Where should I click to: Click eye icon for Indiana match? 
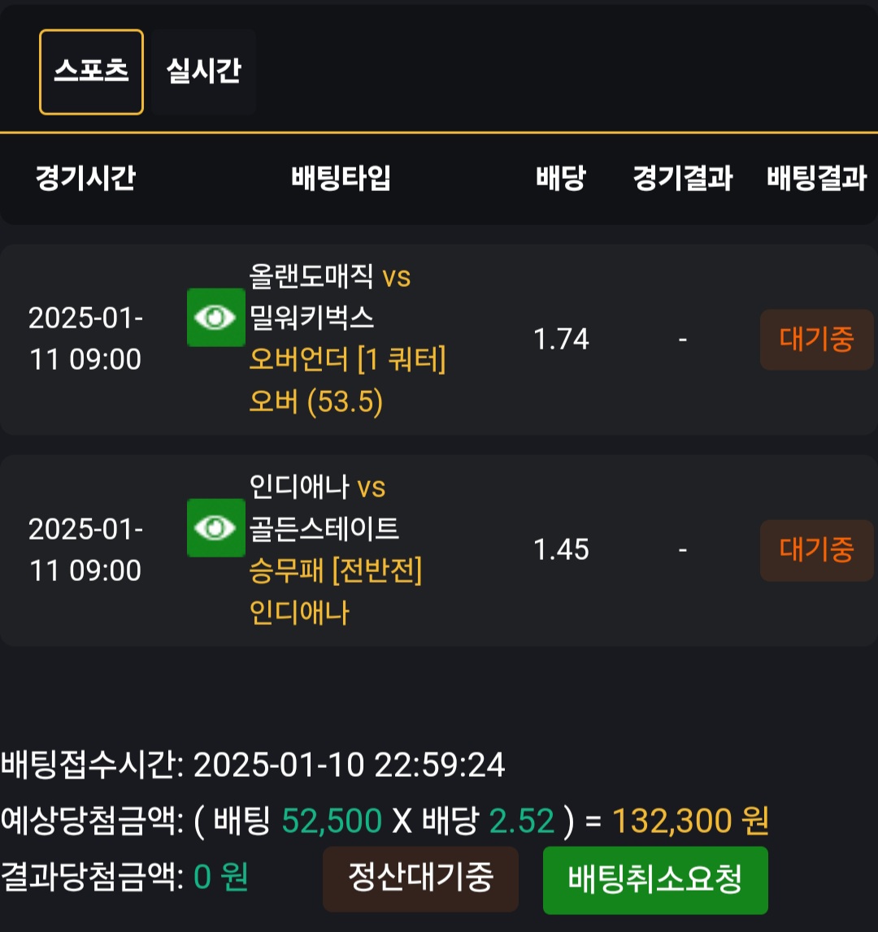click(215, 528)
